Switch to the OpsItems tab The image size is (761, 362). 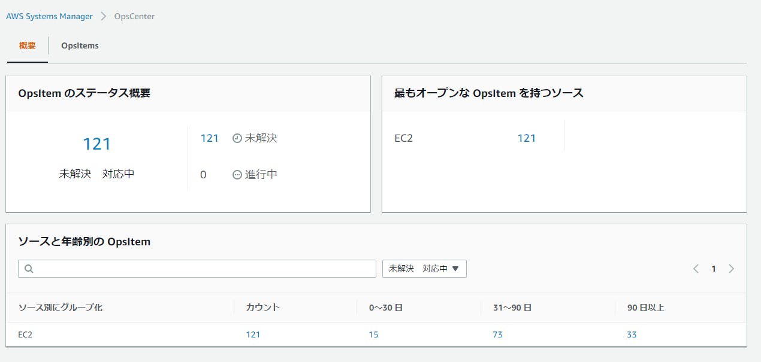coord(80,45)
